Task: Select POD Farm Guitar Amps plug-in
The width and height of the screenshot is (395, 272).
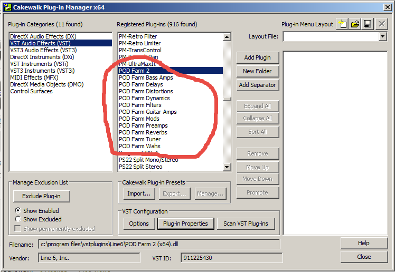Action: point(147,112)
